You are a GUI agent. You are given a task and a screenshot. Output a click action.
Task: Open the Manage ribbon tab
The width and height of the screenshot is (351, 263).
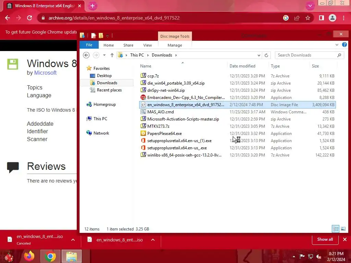pos(175,45)
